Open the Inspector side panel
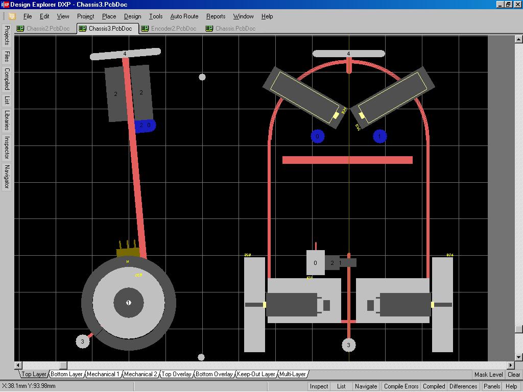The image size is (523, 392). 7,149
